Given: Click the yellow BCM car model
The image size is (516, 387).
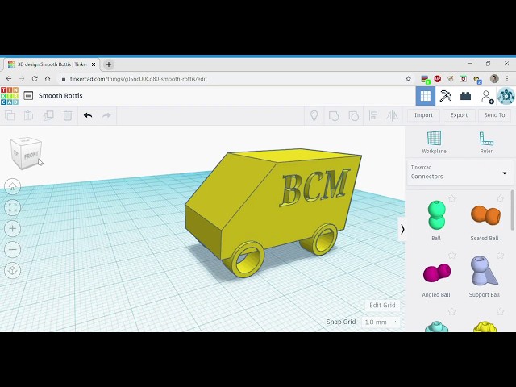Looking at the screenshot, I should point(273,210).
